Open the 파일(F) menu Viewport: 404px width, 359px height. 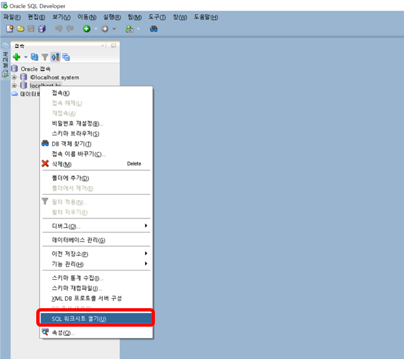coord(12,17)
